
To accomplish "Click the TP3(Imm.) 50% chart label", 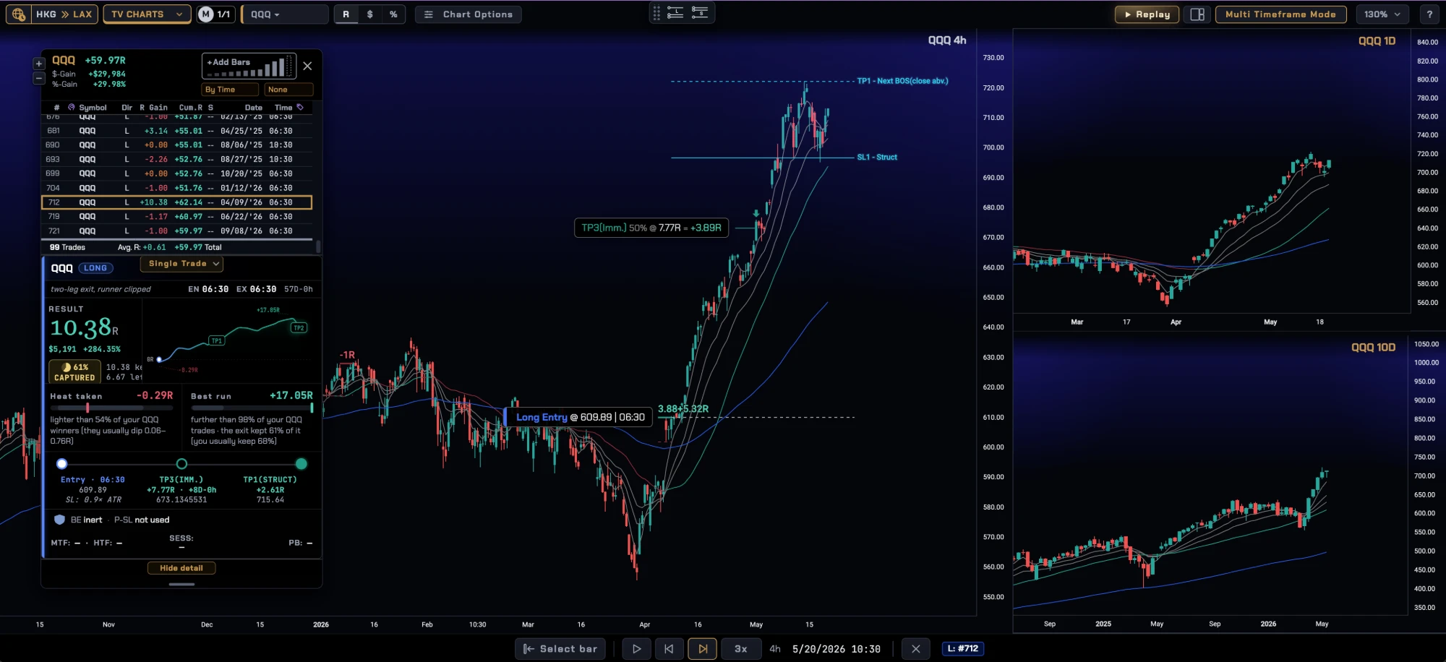I will pos(651,228).
